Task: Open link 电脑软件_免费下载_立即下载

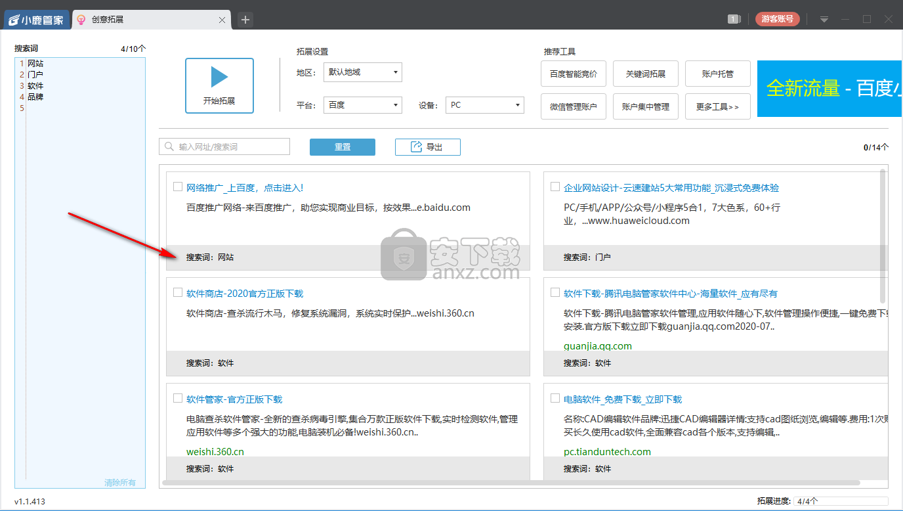Action: (623, 399)
